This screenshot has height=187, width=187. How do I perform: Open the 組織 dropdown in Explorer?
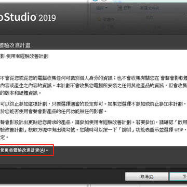[x=102, y=8]
